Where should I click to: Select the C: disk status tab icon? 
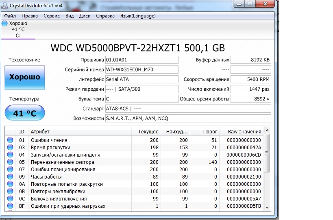coord(4,23)
